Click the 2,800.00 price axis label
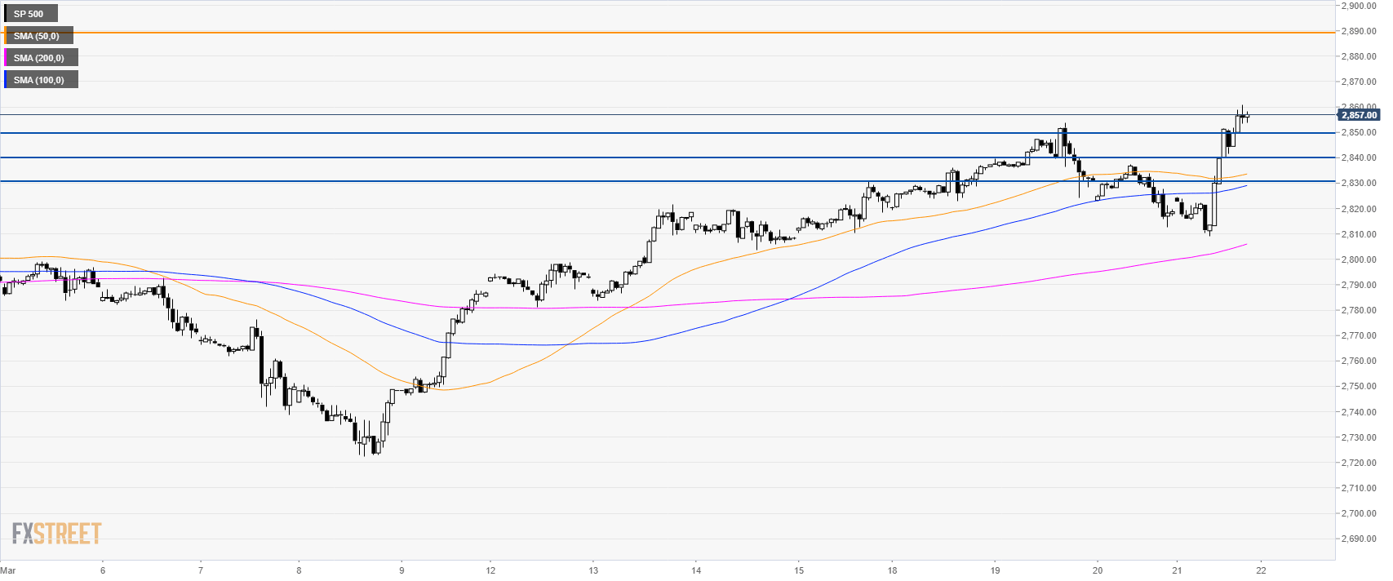 tap(1359, 259)
